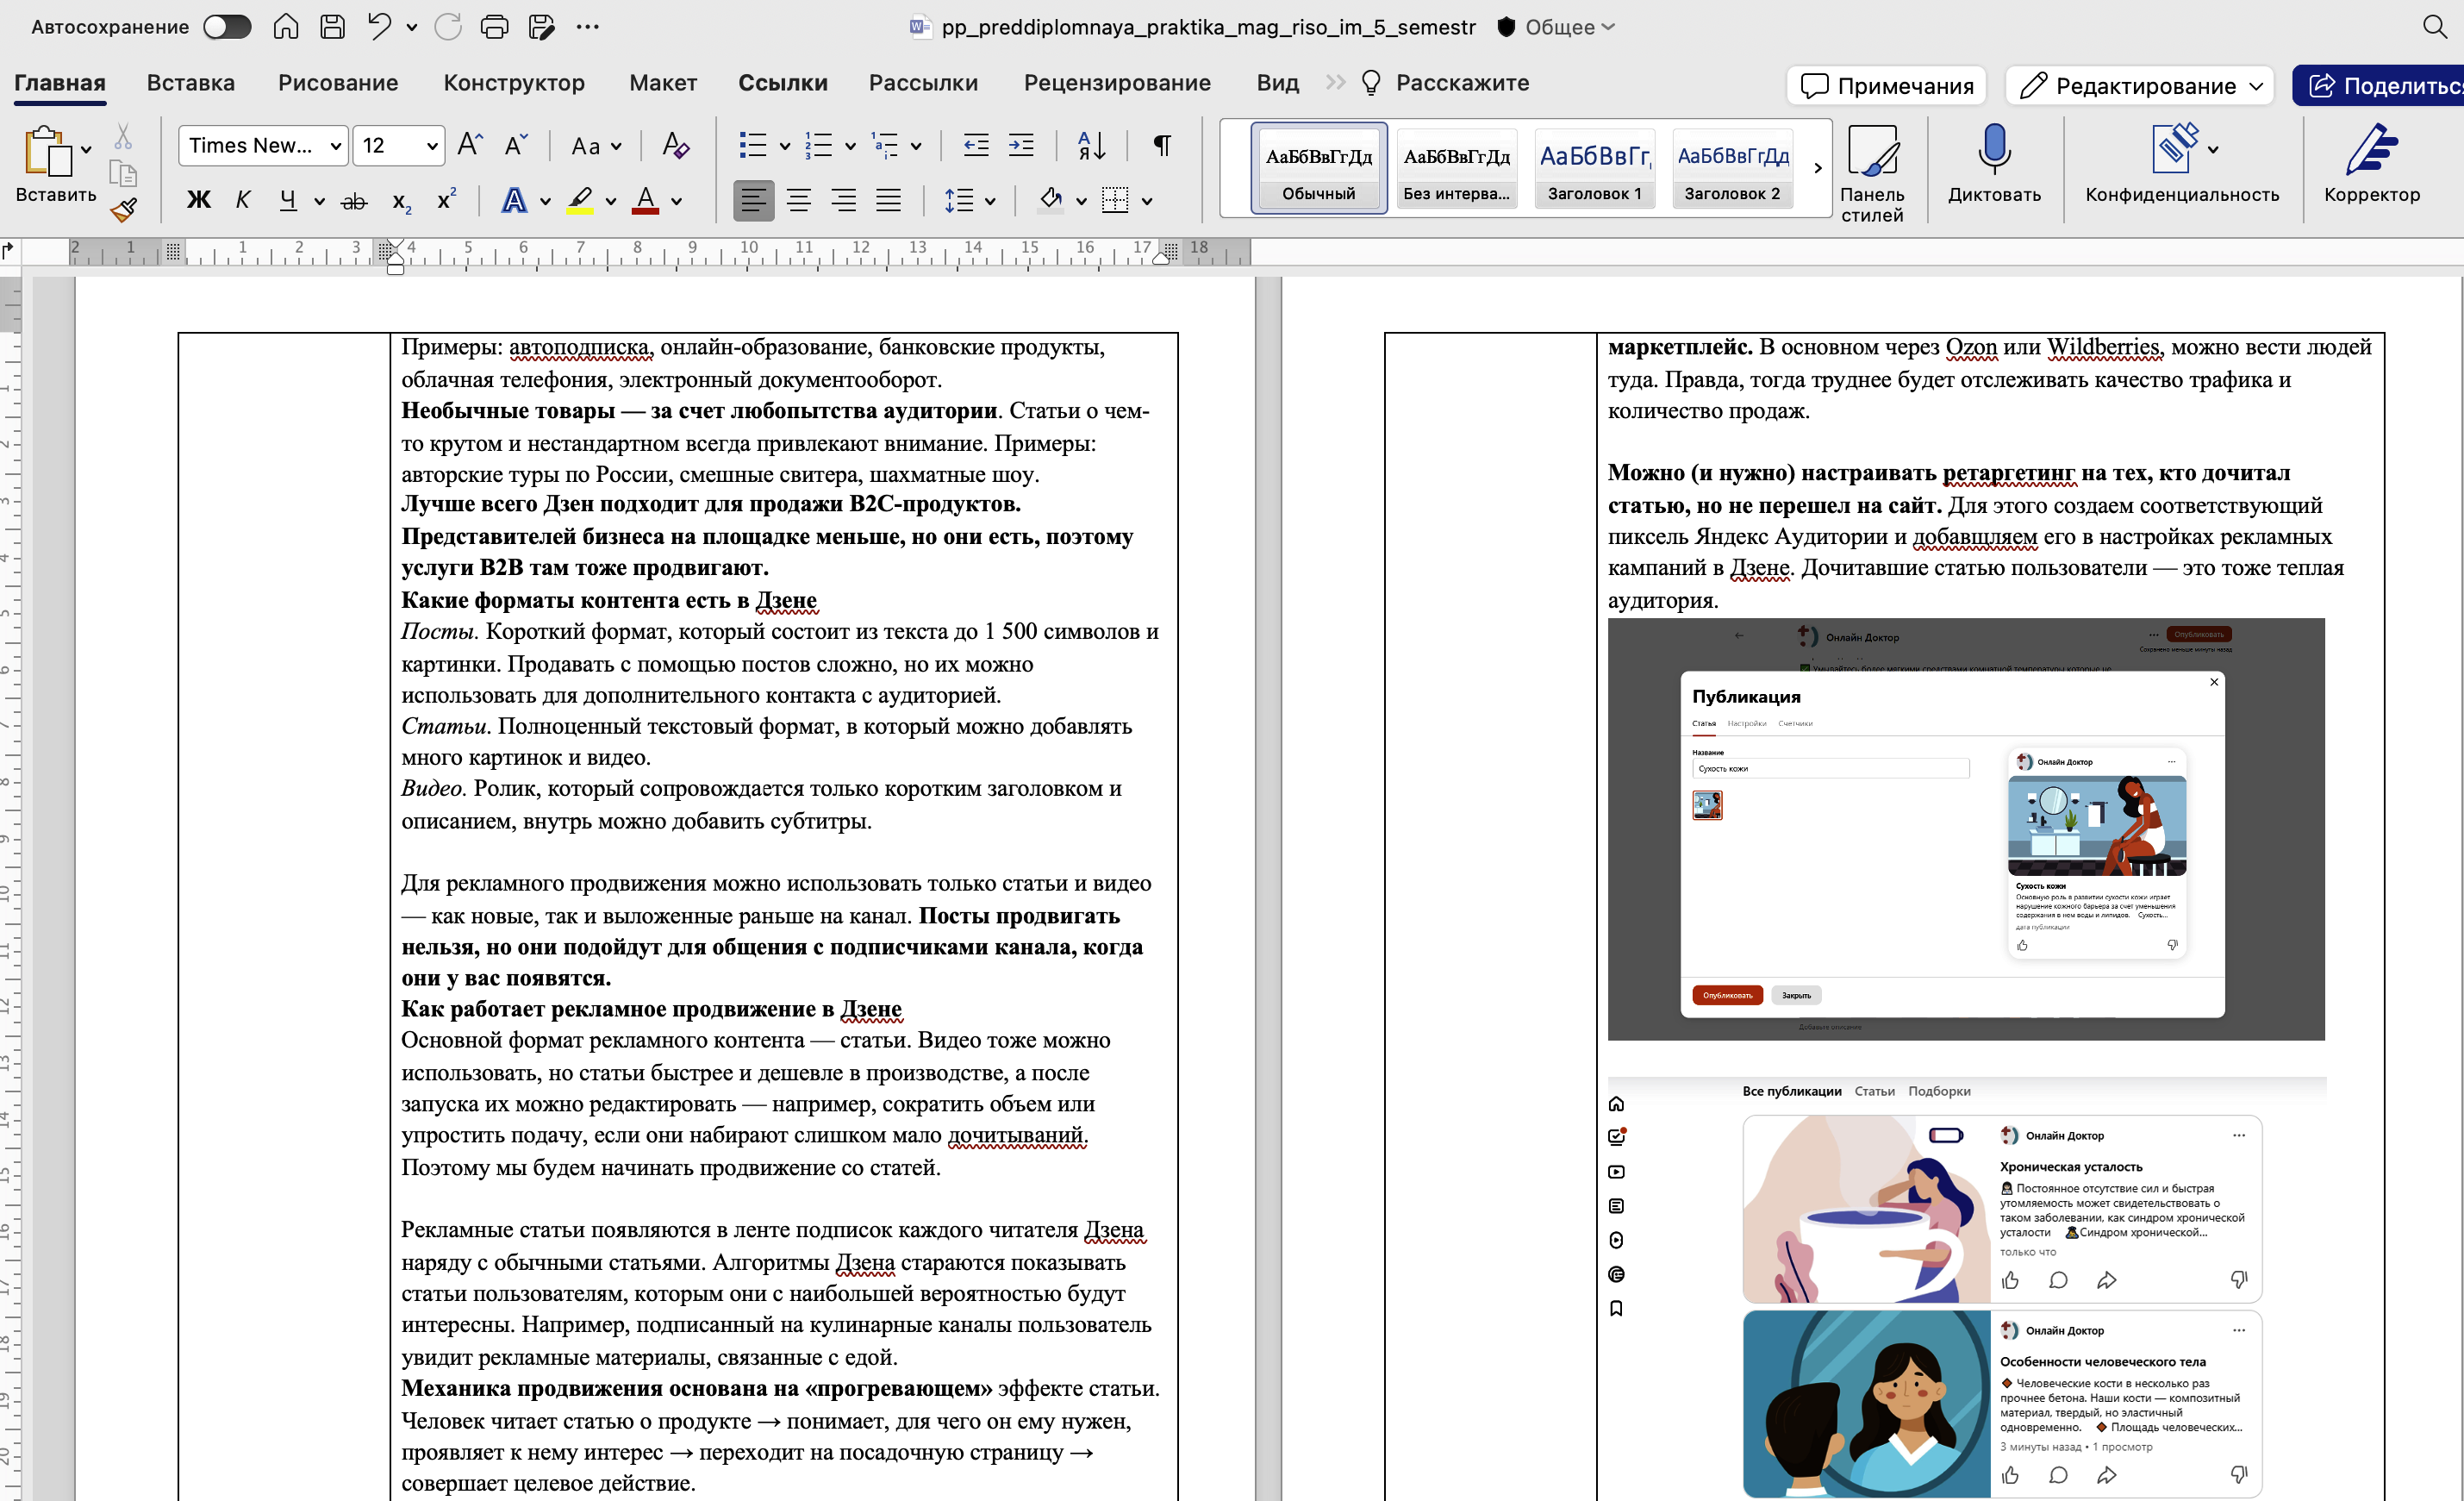This screenshot has height=1501, width=2464.
Task: Select align right button
Action: coord(843,201)
